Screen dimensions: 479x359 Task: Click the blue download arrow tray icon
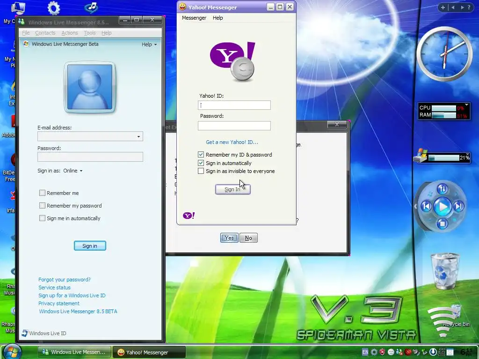[x=433, y=352]
